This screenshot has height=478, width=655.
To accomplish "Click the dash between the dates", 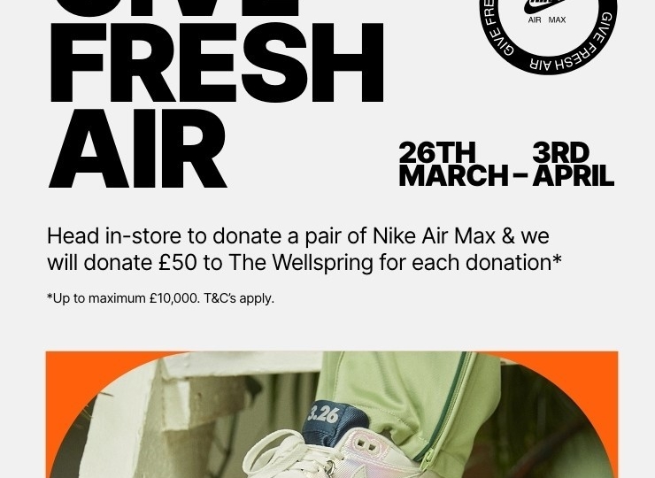I will [520, 175].
